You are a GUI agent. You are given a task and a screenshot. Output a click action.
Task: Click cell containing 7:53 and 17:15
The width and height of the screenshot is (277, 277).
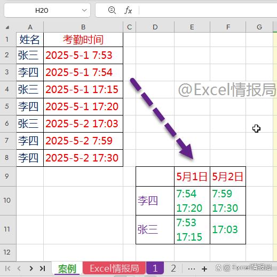pos(192,230)
